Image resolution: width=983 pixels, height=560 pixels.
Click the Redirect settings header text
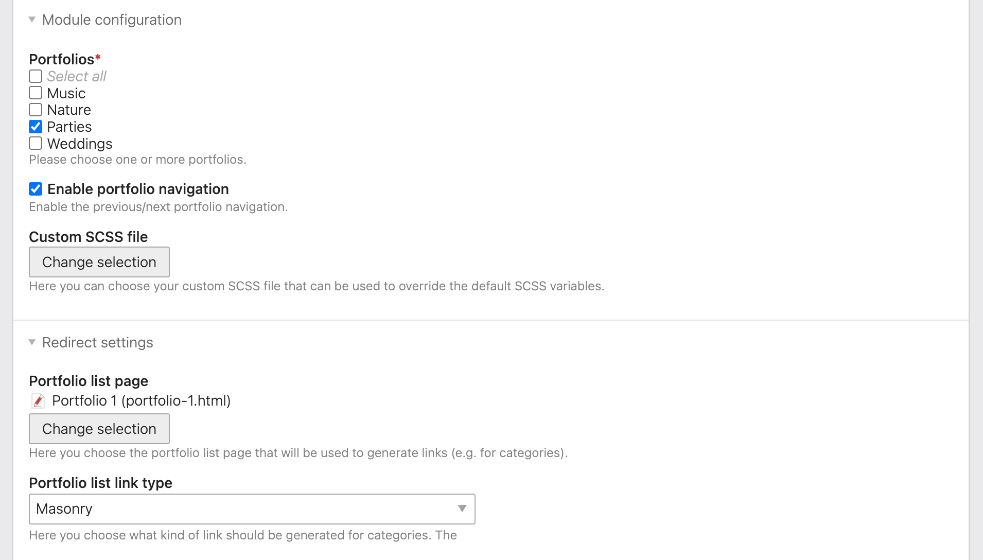(97, 342)
